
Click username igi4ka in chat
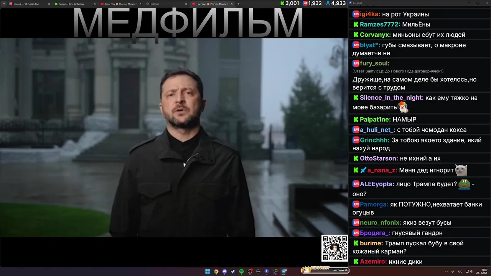[370, 14]
